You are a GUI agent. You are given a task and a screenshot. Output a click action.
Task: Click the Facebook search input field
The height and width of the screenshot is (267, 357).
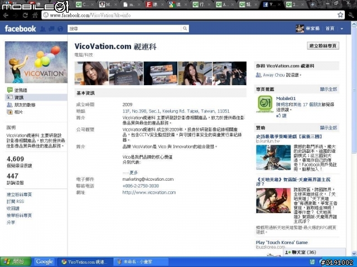coord(124,28)
